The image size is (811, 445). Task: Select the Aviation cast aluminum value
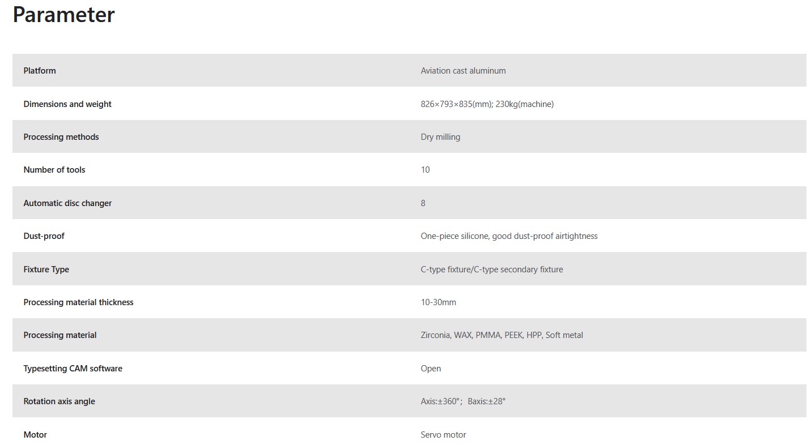coord(463,71)
